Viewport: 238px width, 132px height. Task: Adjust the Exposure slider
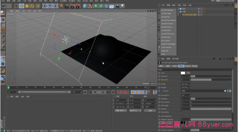tap(211, 80)
